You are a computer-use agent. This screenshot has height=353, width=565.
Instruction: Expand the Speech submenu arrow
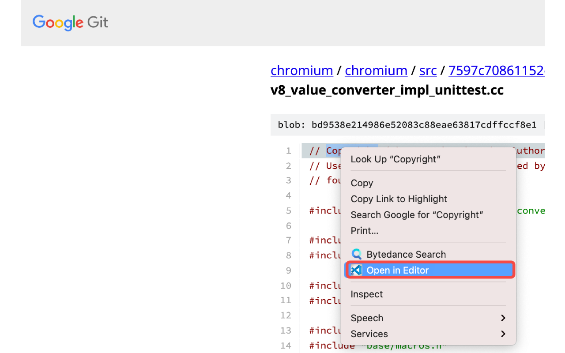pyautogui.click(x=503, y=318)
